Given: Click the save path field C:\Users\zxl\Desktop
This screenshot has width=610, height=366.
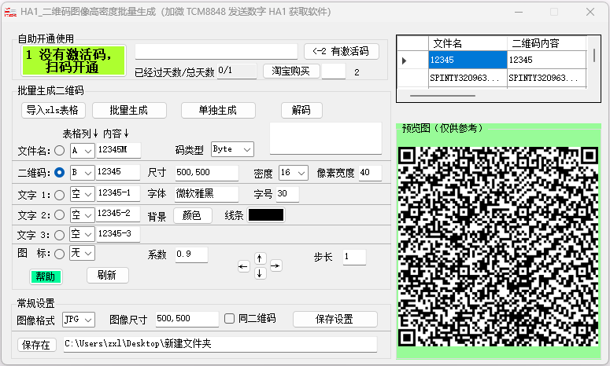Looking at the screenshot, I should (x=220, y=344).
